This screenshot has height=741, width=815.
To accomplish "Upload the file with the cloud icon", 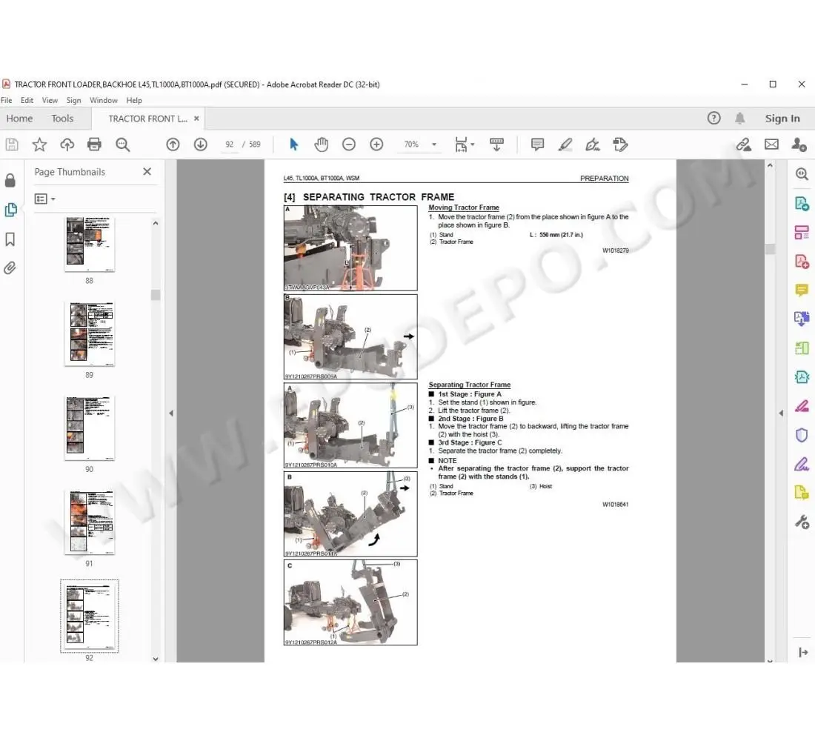I will pyautogui.click(x=67, y=144).
